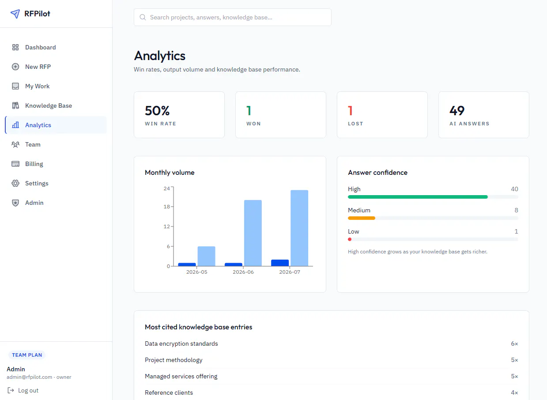Open the Admin label in sidebar
547x400 pixels.
pos(34,203)
